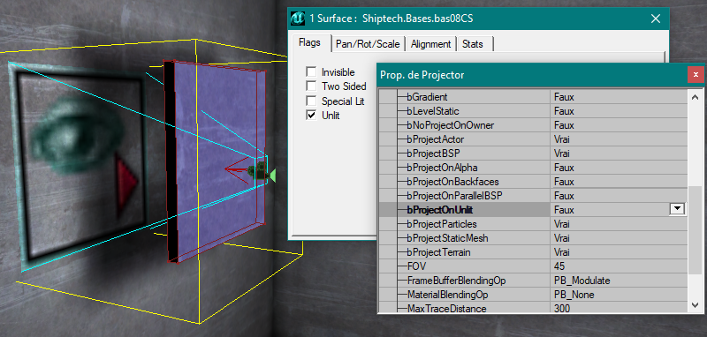Click the properties scrollbar down arrow
Image resolution: width=707 pixels, height=337 pixels.
click(695, 305)
